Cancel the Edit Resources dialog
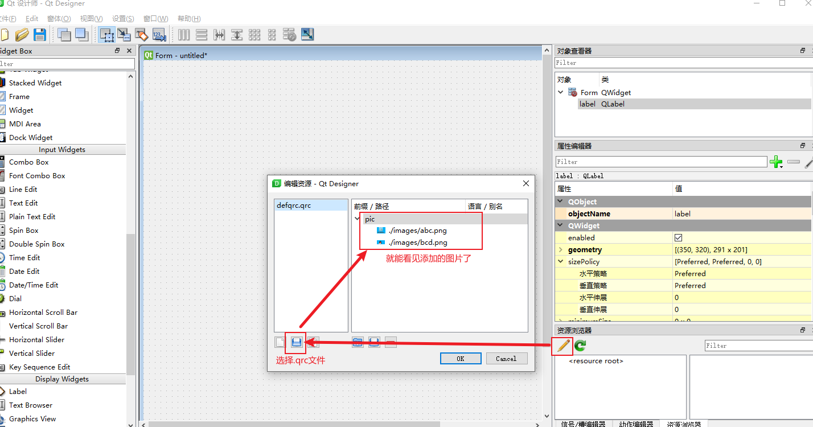 click(x=506, y=358)
